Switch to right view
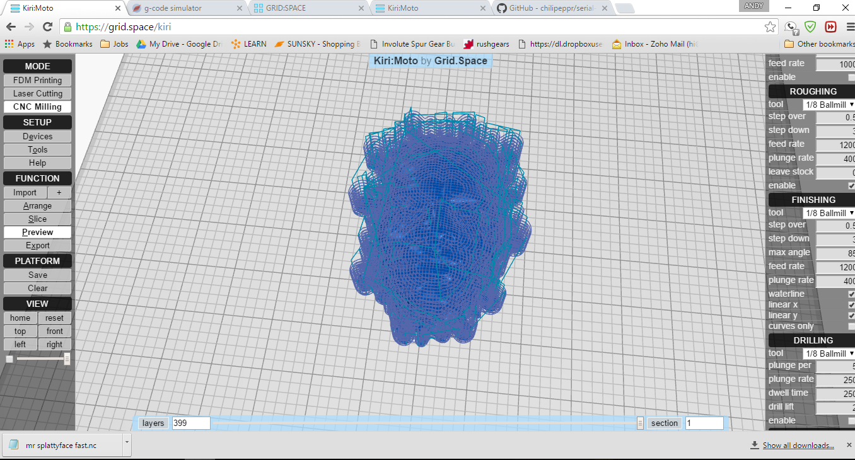 click(x=55, y=345)
